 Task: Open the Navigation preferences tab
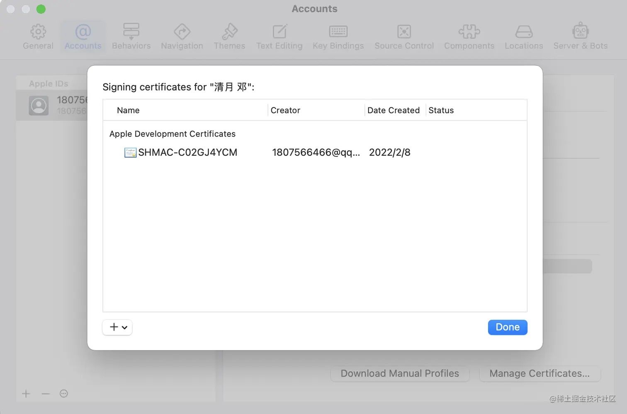(x=182, y=37)
